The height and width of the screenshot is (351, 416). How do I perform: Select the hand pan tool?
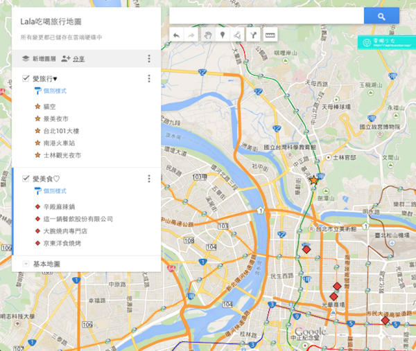tap(207, 34)
